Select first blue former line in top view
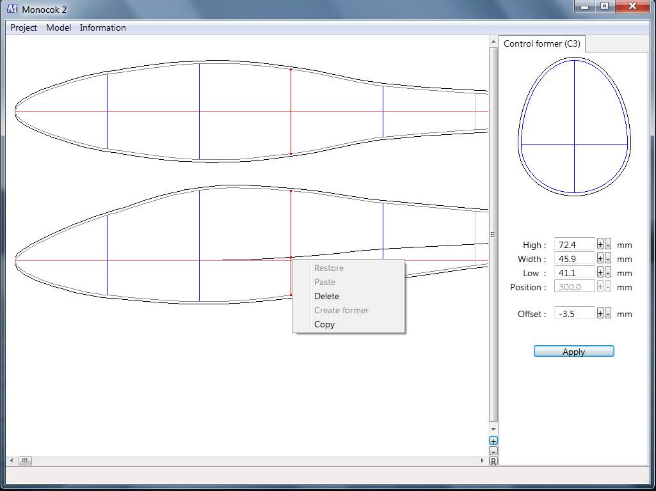Screen dimensions: 656x491 pos(107,111)
